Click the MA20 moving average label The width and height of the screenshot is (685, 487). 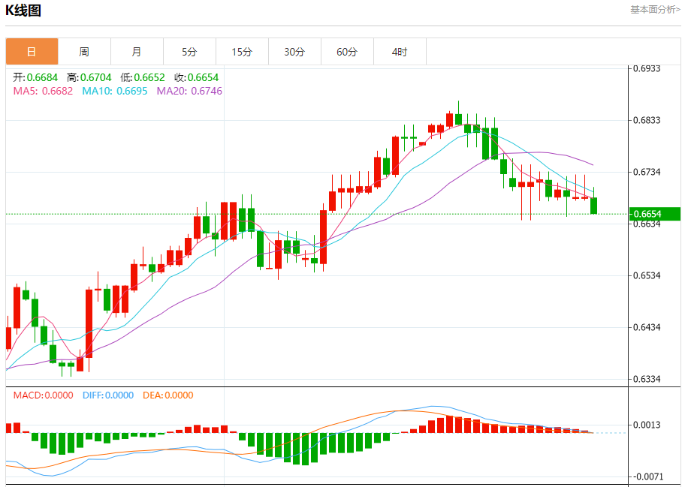[189, 91]
